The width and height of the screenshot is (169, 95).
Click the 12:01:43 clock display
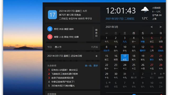point(121,11)
